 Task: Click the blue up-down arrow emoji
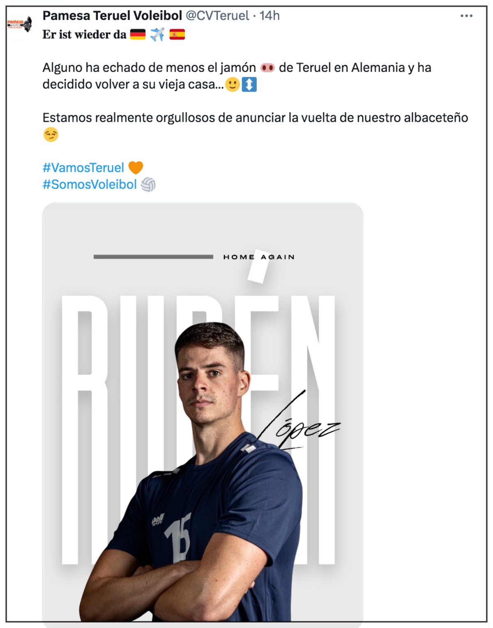(x=249, y=85)
